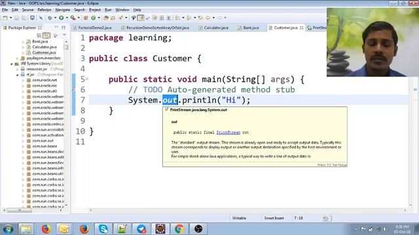Click the Forward navigation arrow icon
The image size is (419, 235).
tap(219, 18)
